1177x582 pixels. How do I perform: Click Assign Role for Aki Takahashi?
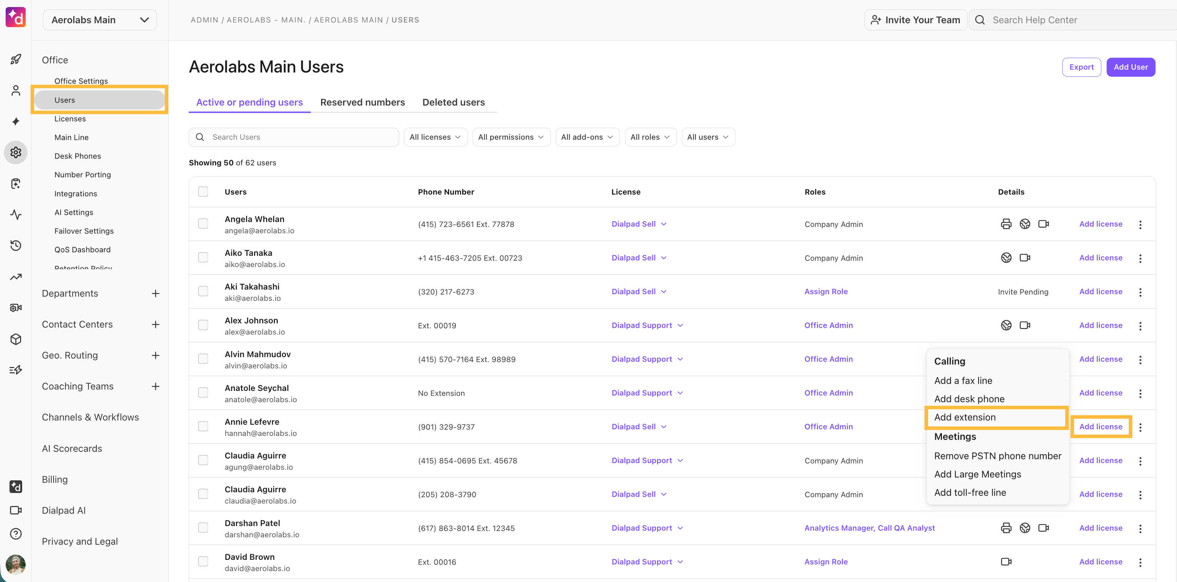(826, 291)
